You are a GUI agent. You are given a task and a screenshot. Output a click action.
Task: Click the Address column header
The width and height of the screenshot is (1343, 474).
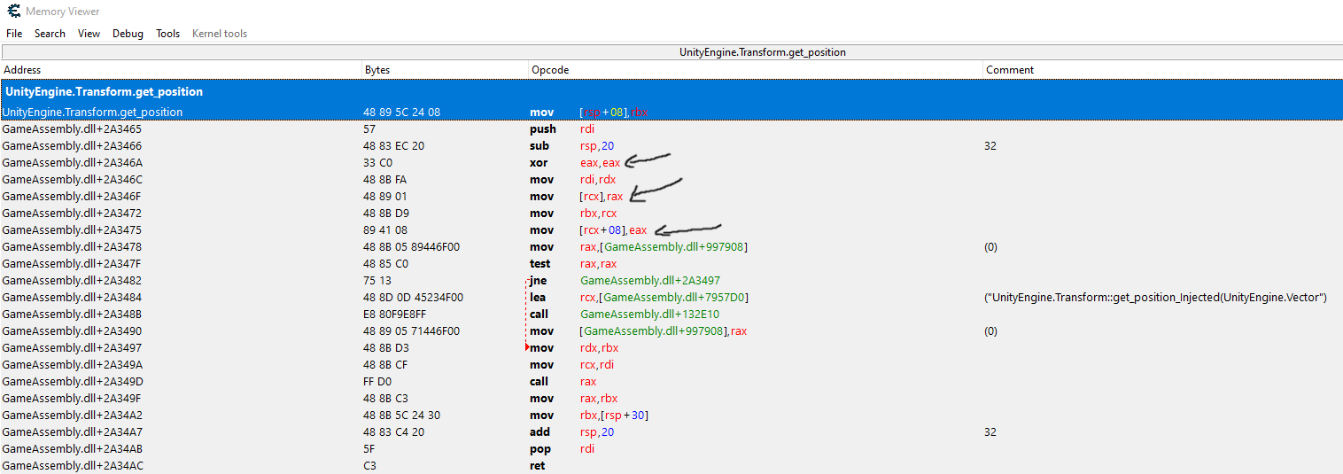point(181,69)
